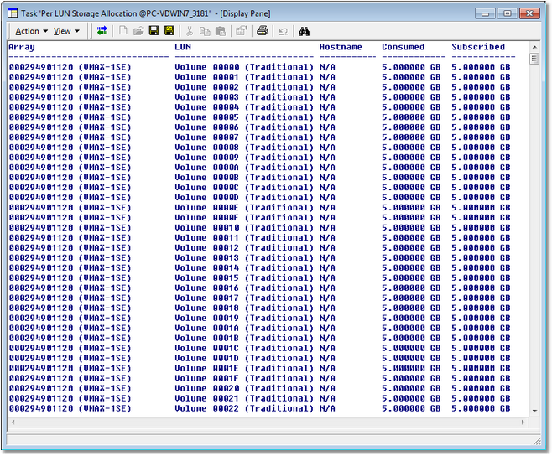Click the New document toolbar icon

pyautogui.click(x=123, y=31)
